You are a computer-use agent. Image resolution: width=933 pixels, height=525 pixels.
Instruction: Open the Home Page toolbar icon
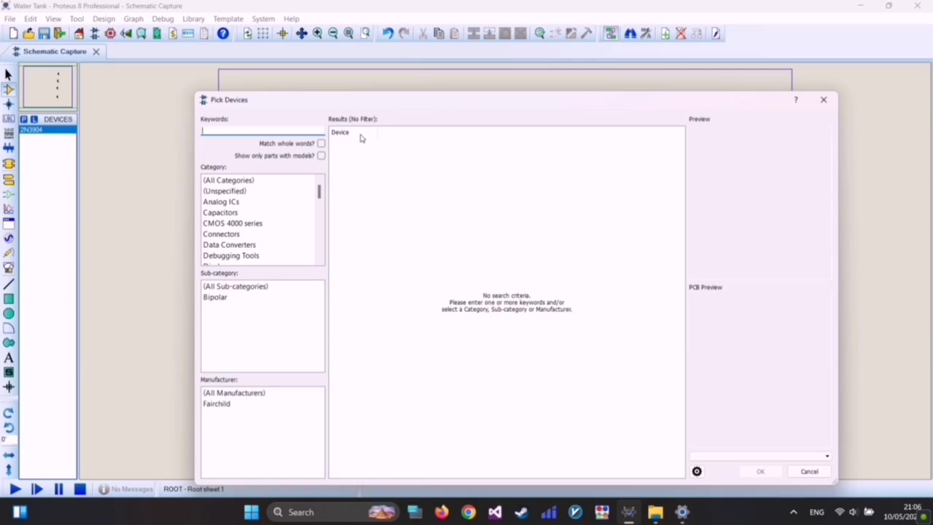(x=79, y=34)
